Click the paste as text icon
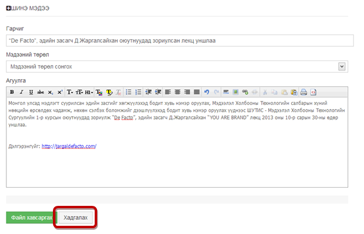 294,92
